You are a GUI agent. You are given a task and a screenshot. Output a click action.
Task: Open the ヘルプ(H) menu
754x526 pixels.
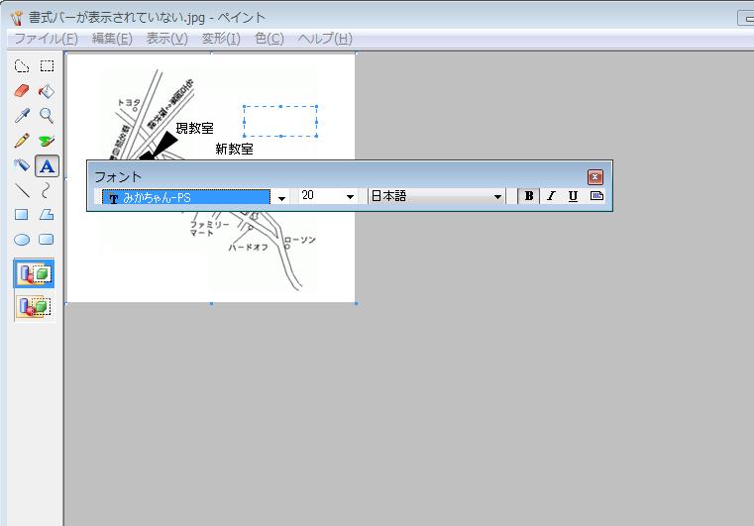[x=325, y=39]
